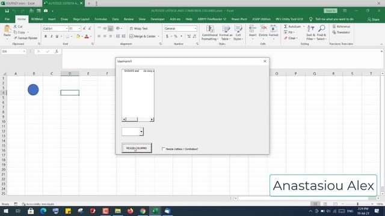The width and height of the screenshot is (385, 216).
Task: Increase font size with the larger A icon
Action: pyautogui.click(x=84, y=29)
